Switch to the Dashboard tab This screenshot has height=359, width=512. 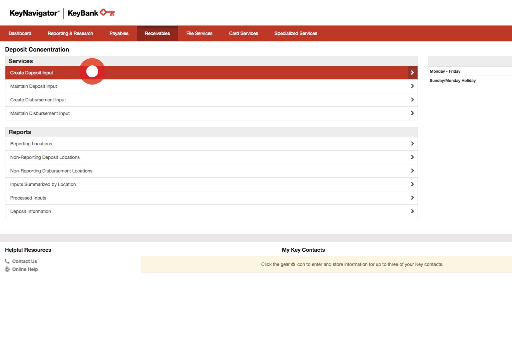[20, 33]
